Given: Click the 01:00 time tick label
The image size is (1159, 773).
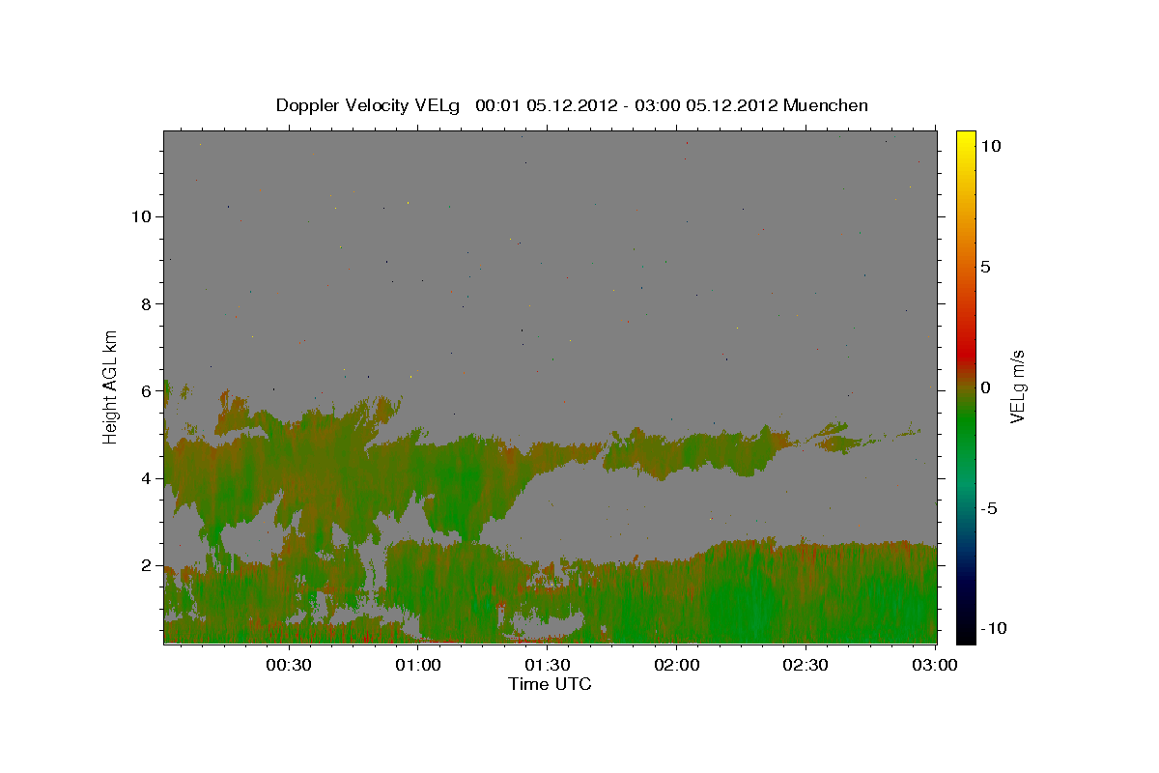Looking at the screenshot, I should coord(419,666).
